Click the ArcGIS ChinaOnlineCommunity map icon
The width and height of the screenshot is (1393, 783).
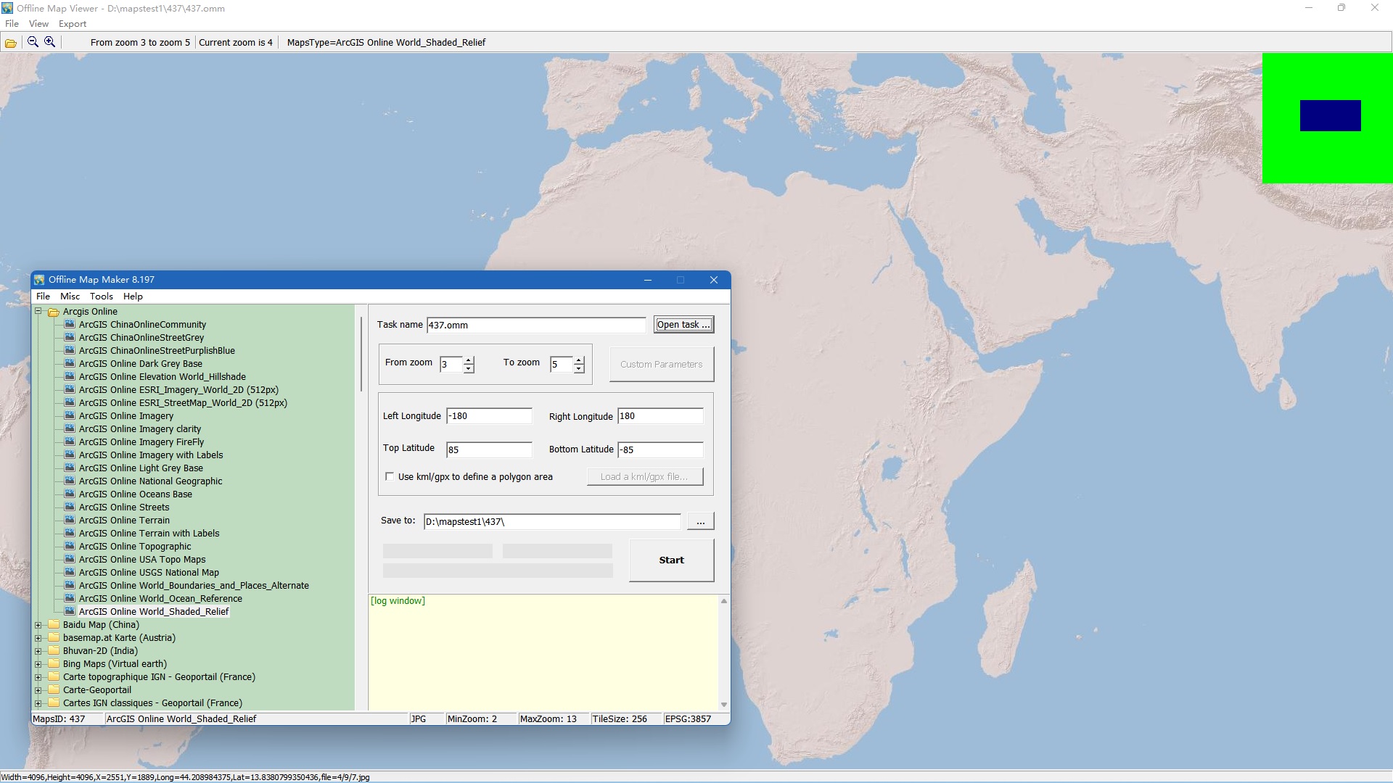tap(70, 324)
